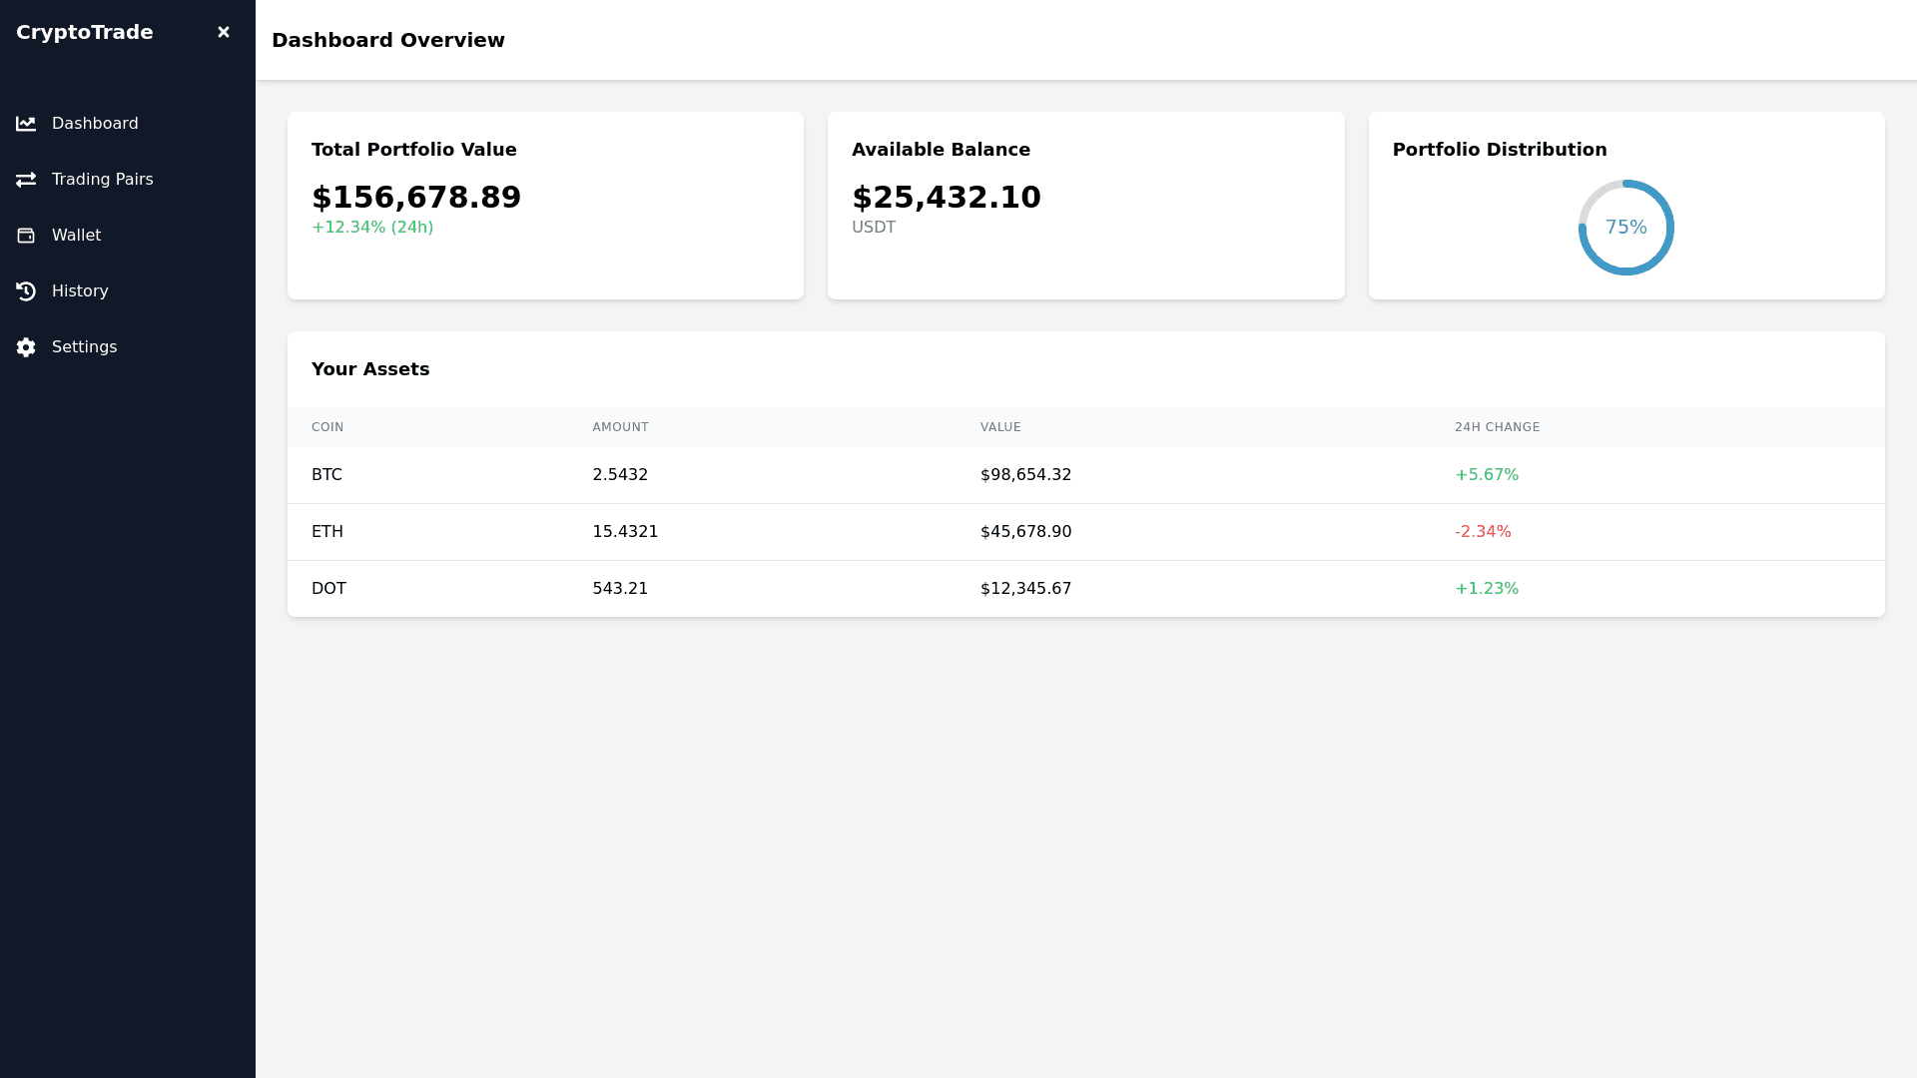
Task: Click the Wallet icon in sidebar
Action: pyautogui.click(x=26, y=236)
